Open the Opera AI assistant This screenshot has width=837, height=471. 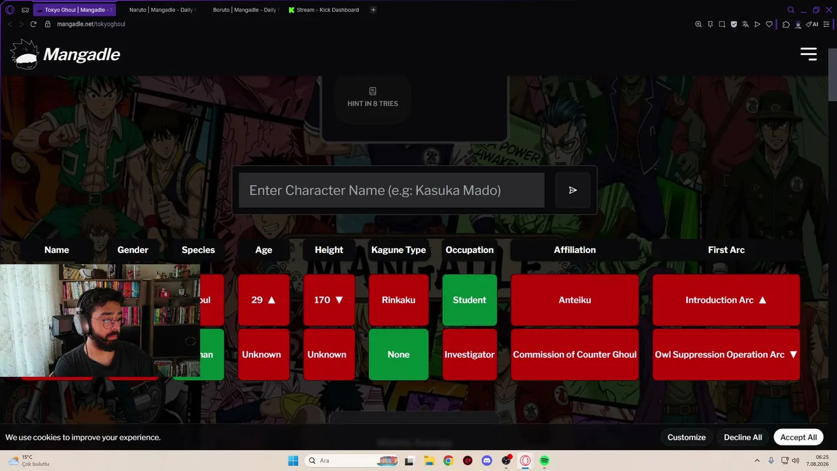[813, 24]
